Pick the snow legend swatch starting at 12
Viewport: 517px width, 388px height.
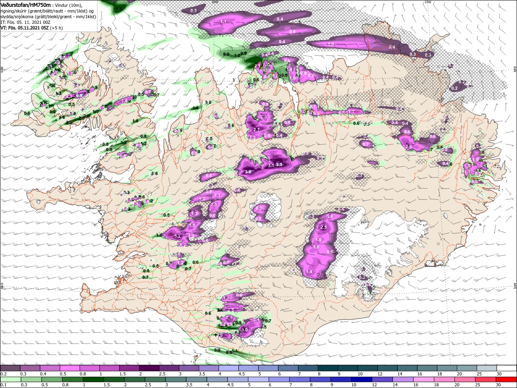[387, 369]
